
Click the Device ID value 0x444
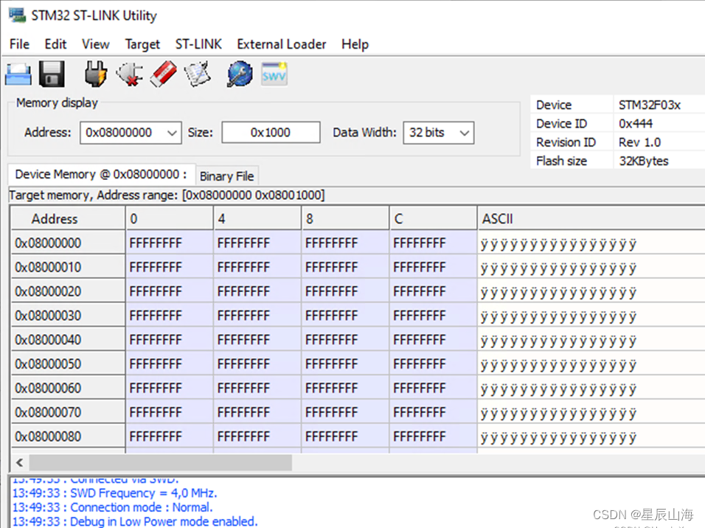pyautogui.click(x=635, y=124)
